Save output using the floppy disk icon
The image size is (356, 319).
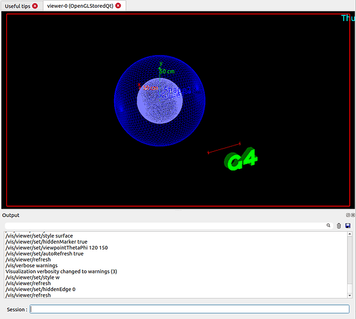tap(348, 225)
